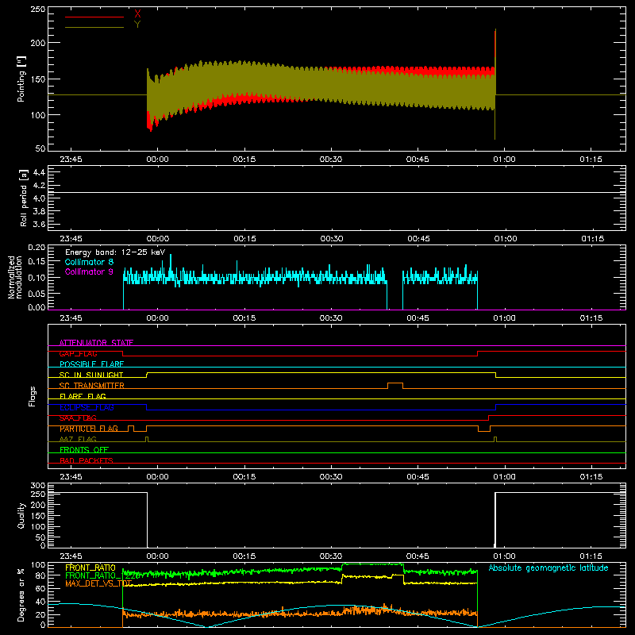Click the Pointing ["] axis title
This screenshot has width=635, height=635.
[21, 79]
